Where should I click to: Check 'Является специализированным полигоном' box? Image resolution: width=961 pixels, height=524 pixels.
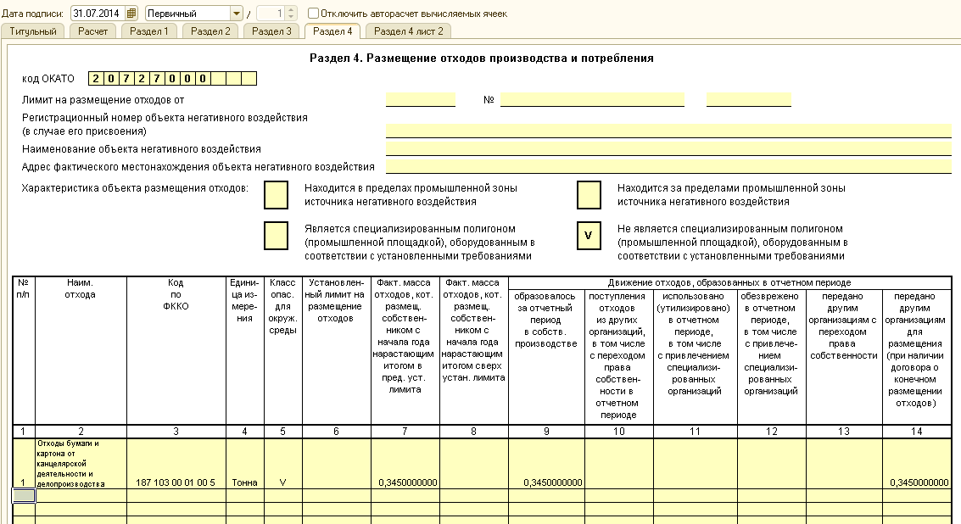pyautogui.click(x=276, y=236)
